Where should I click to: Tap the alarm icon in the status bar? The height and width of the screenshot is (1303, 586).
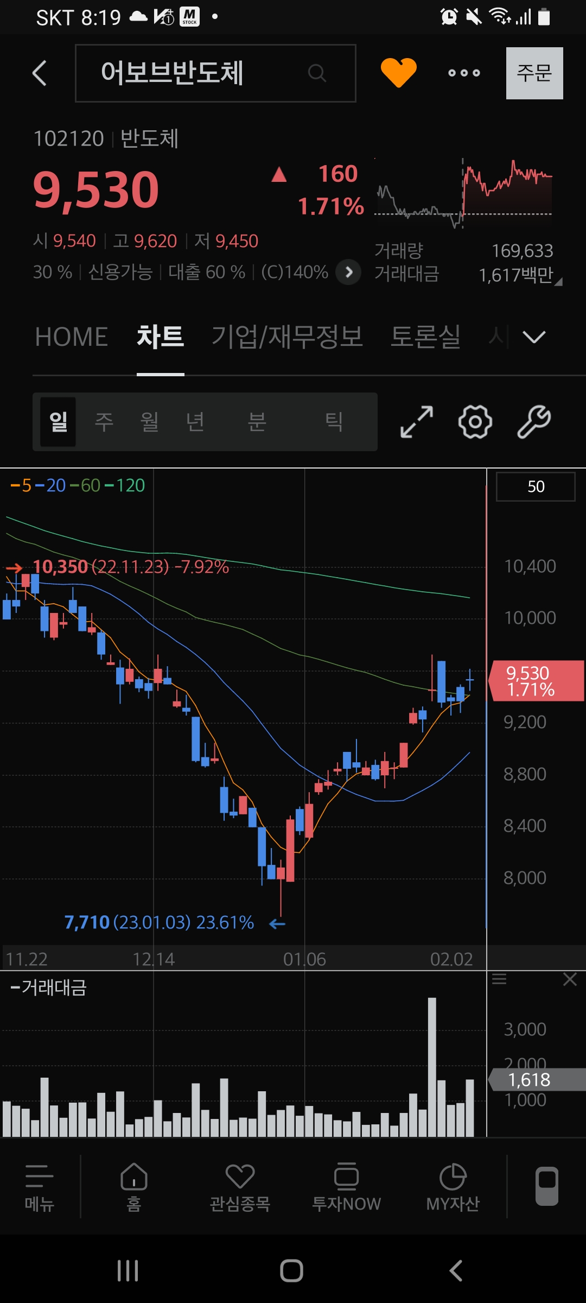[449, 17]
